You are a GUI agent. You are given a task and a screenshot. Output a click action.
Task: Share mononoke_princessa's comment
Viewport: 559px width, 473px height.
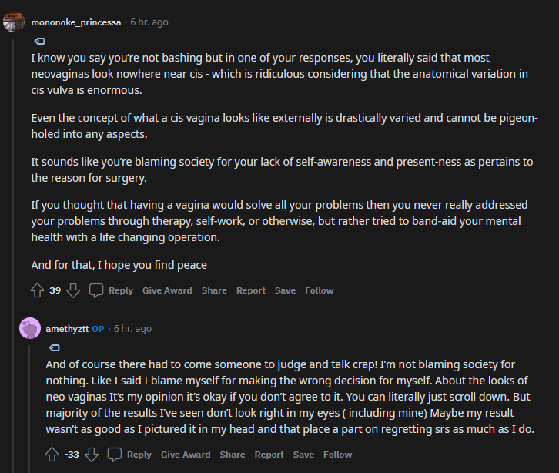(214, 290)
